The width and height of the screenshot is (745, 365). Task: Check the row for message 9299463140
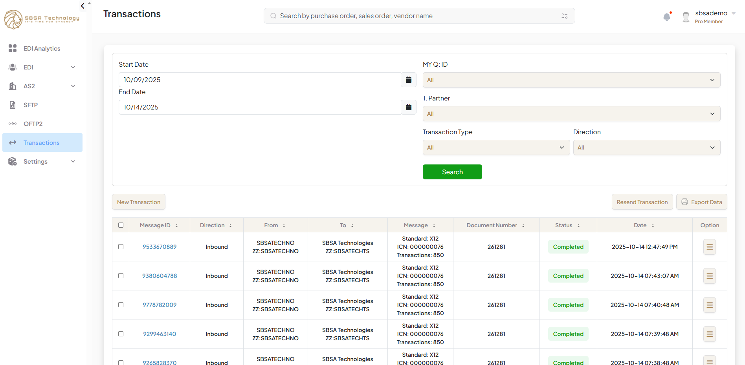point(121,334)
